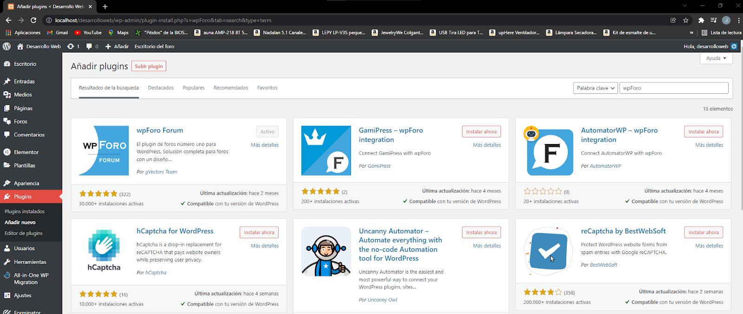Open Más detalles for wpForo Forum

click(x=265, y=145)
